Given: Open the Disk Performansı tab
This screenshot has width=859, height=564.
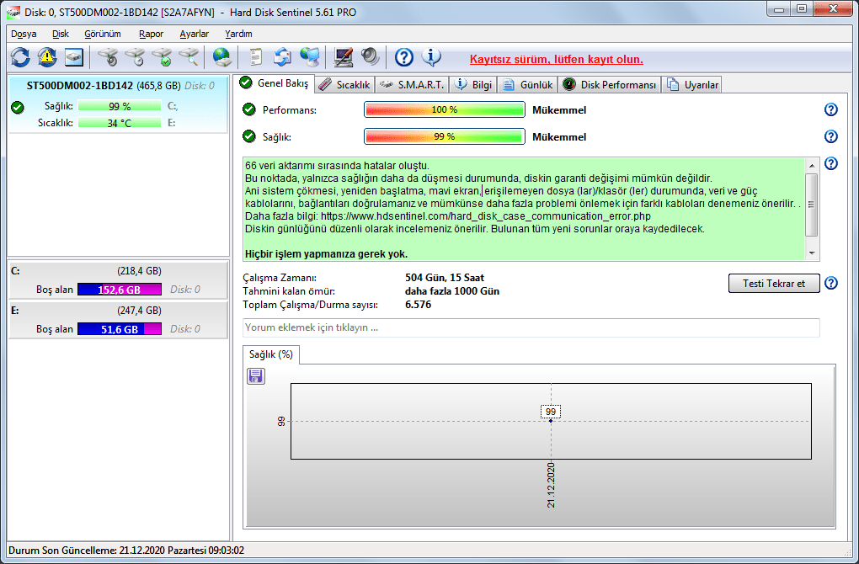Looking at the screenshot, I should [x=610, y=85].
